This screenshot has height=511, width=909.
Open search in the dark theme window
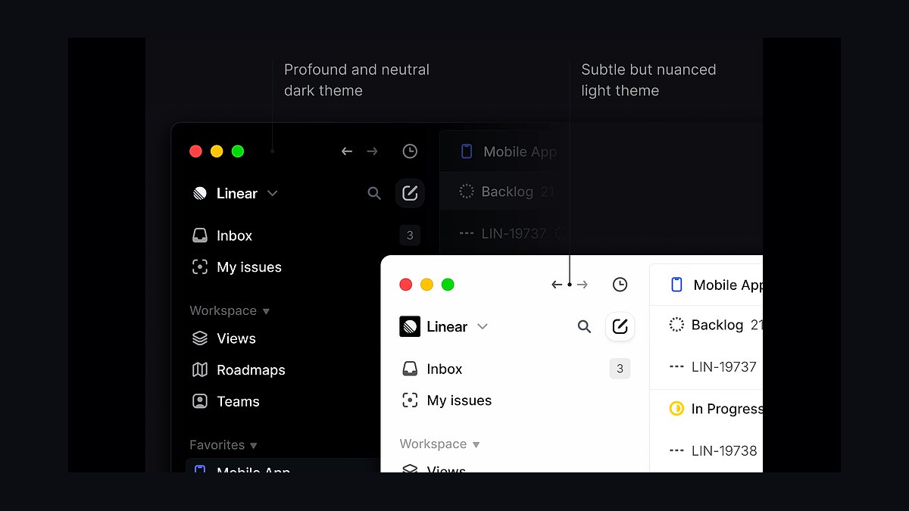pyautogui.click(x=374, y=194)
